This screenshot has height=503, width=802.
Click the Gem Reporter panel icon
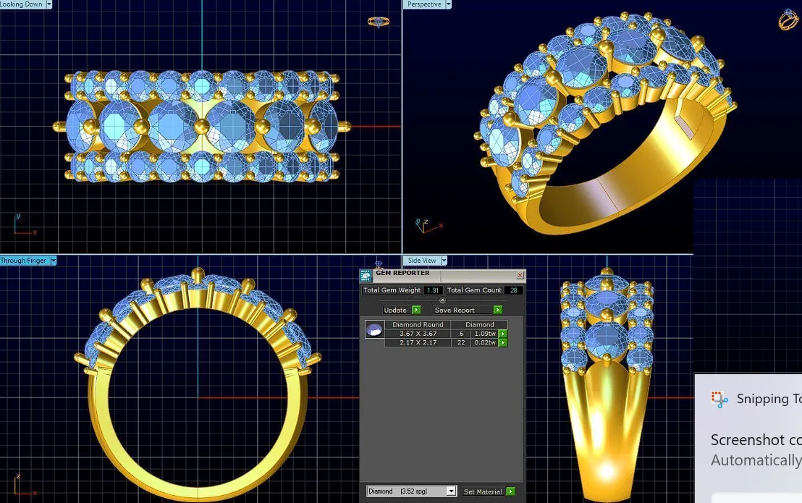tap(366, 276)
